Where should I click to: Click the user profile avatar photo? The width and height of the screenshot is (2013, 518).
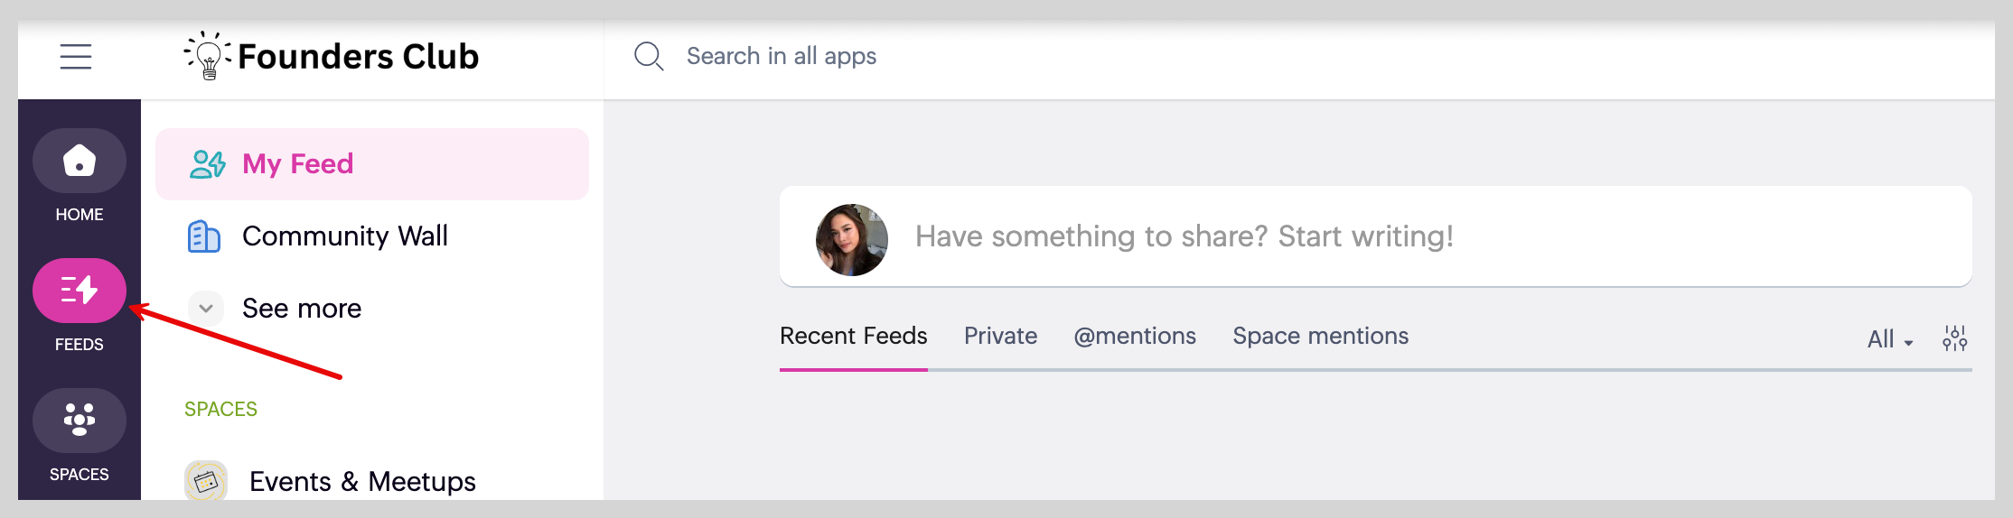(851, 239)
